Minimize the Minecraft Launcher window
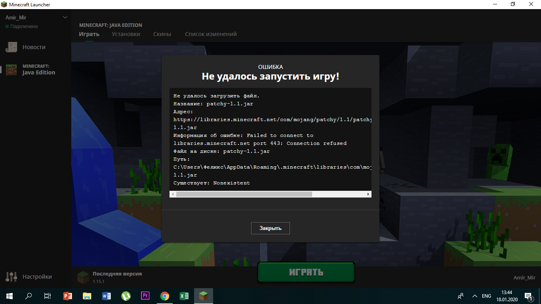The height and width of the screenshot is (304, 541). tap(495, 4)
